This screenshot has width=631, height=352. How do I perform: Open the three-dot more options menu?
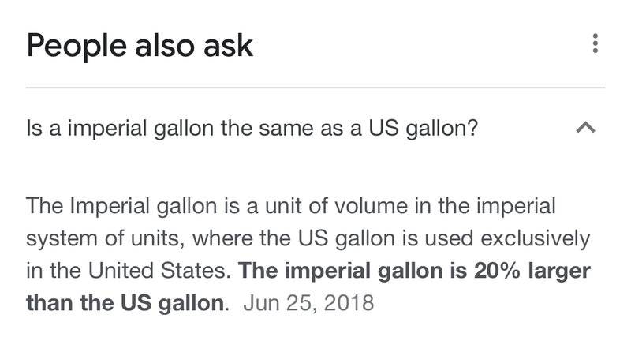595,43
